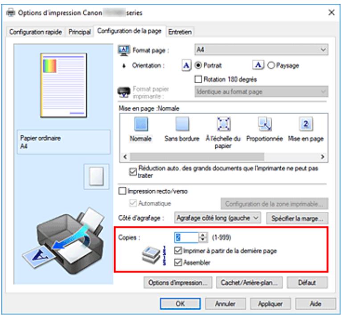Uncheck the Assembler checkbox
The width and height of the screenshot is (341, 315).
point(178,262)
